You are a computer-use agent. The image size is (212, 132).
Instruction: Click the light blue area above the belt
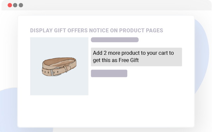point(59,46)
